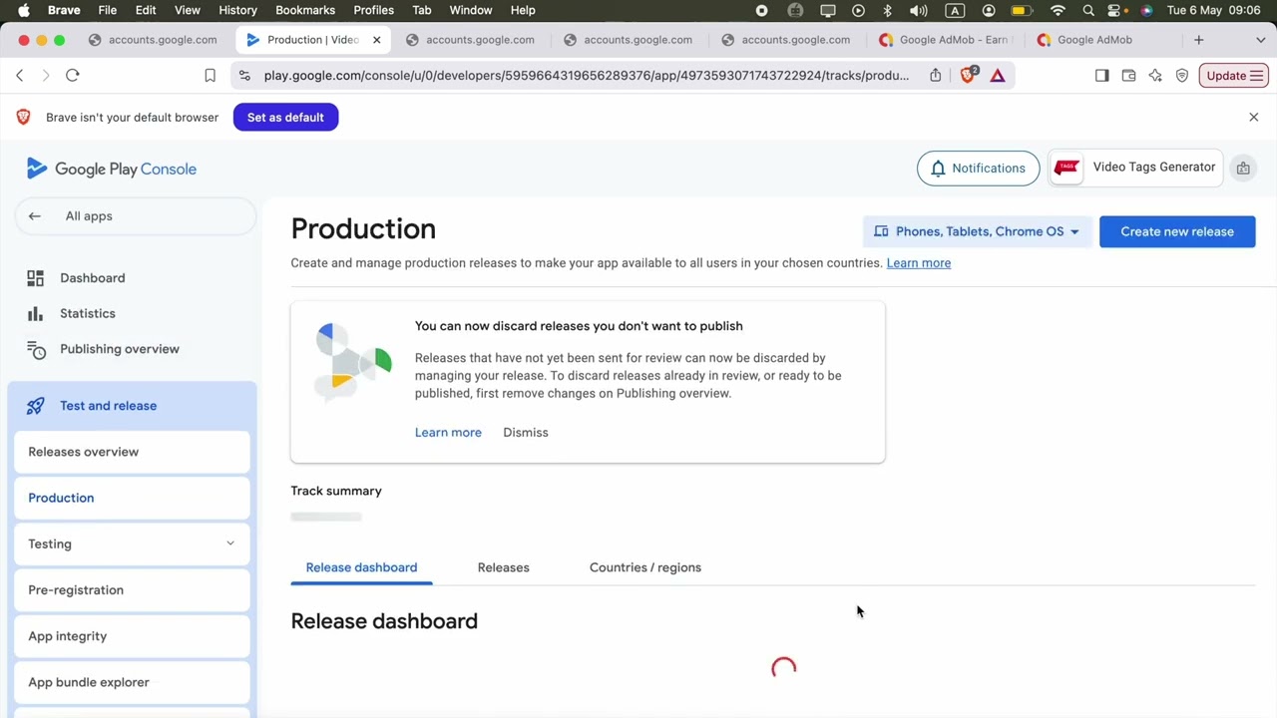Screen dimensions: 1277x718
Task: Close the default browser banner
Action: pyautogui.click(x=1254, y=118)
